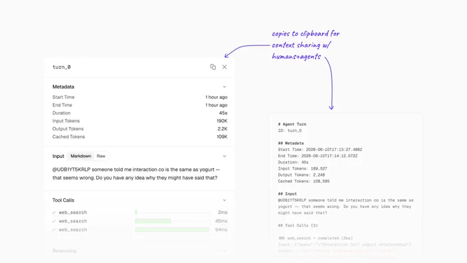Image resolution: width=467 pixels, height=263 pixels.
Task: Click 'Duration: 45s' in clipboard preview
Action: tap(293, 162)
